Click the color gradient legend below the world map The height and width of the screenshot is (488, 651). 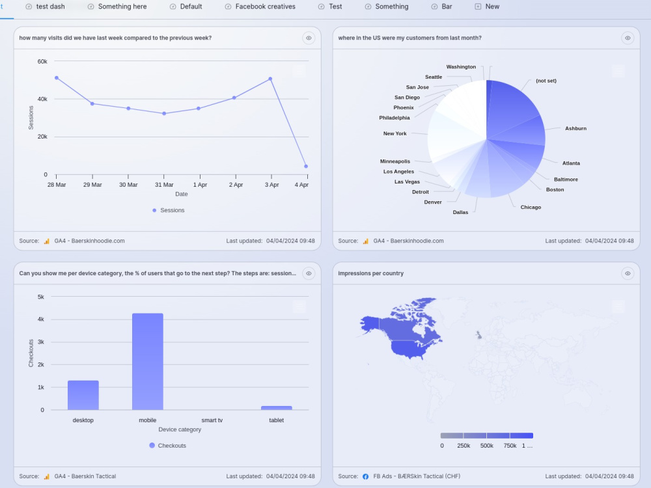487,435
